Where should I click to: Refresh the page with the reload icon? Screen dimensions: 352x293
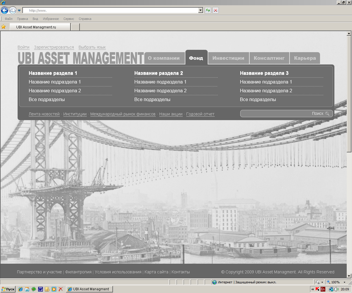(208, 10)
